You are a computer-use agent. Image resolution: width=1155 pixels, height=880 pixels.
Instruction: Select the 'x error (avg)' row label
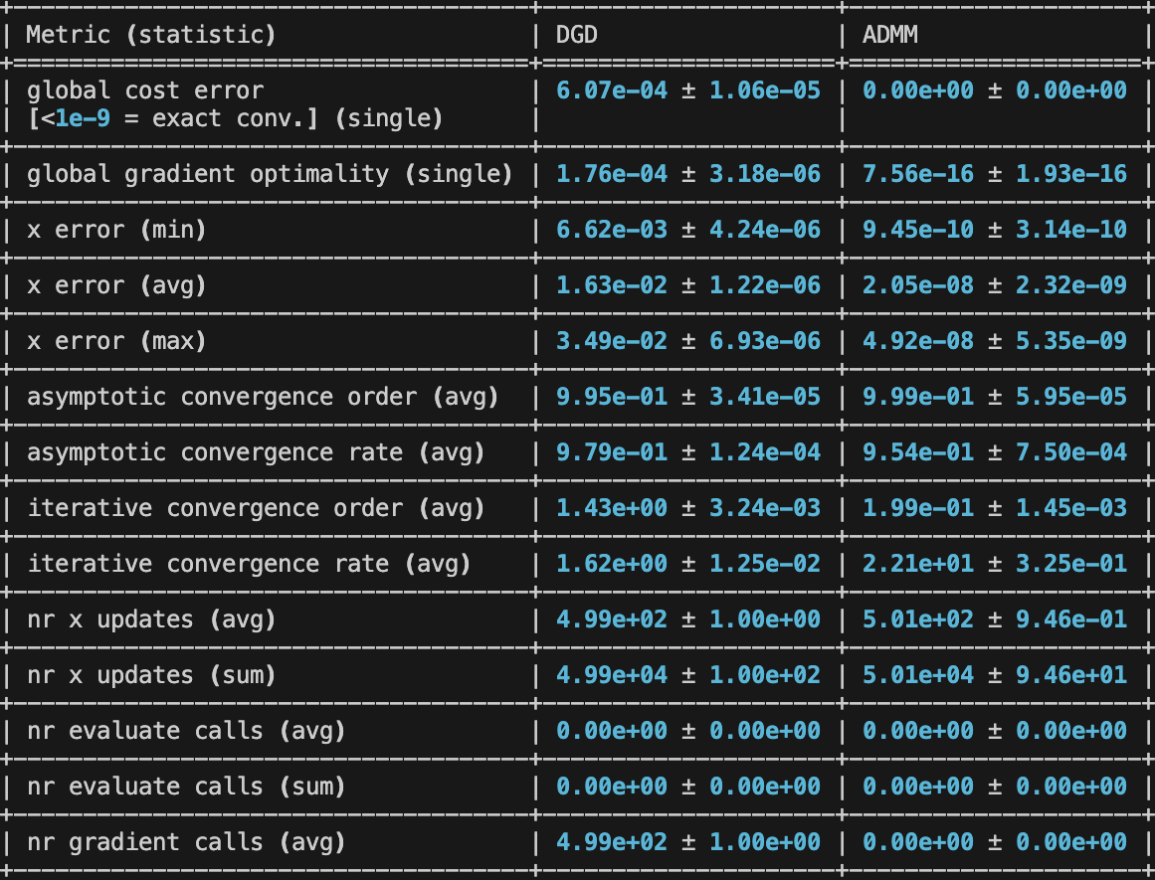click(116, 285)
